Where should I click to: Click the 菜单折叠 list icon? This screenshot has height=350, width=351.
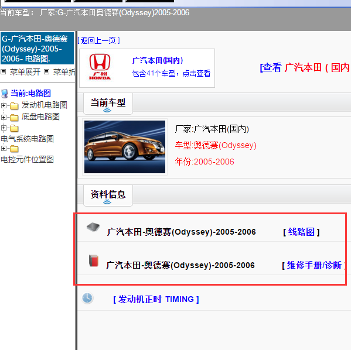click(46, 72)
